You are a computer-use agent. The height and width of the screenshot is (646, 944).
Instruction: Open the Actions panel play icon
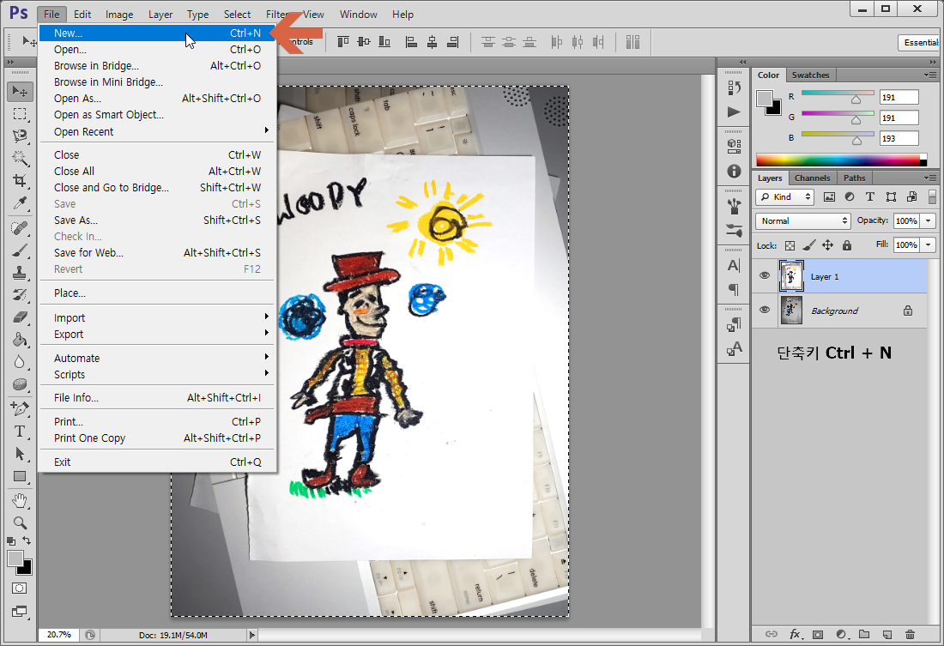[734, 112]
